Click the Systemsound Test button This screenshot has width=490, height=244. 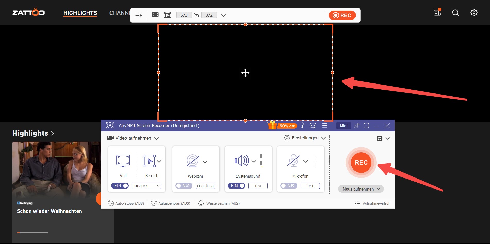tap(258, 186)
